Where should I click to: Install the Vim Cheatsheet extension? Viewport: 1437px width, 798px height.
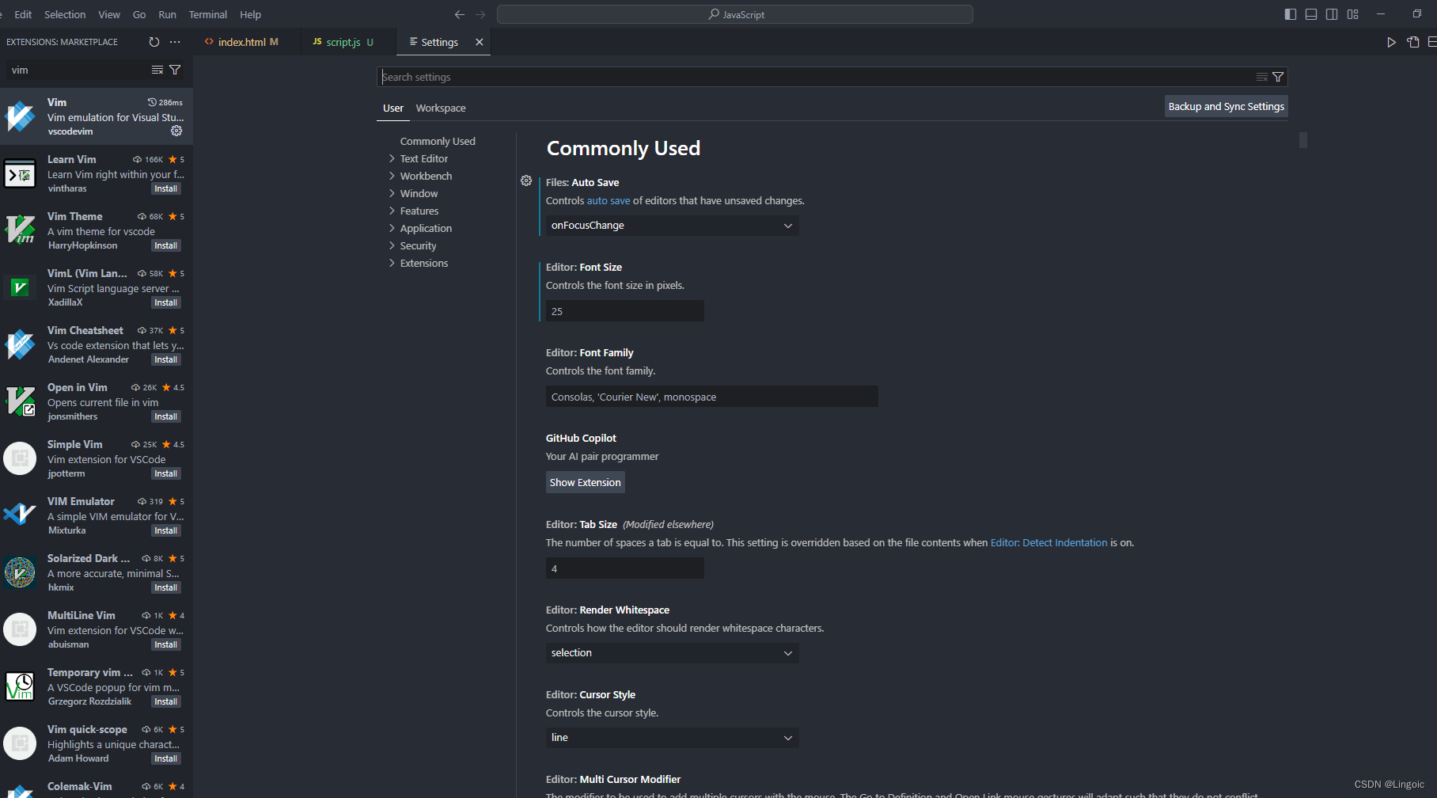(x=166, y=359)
